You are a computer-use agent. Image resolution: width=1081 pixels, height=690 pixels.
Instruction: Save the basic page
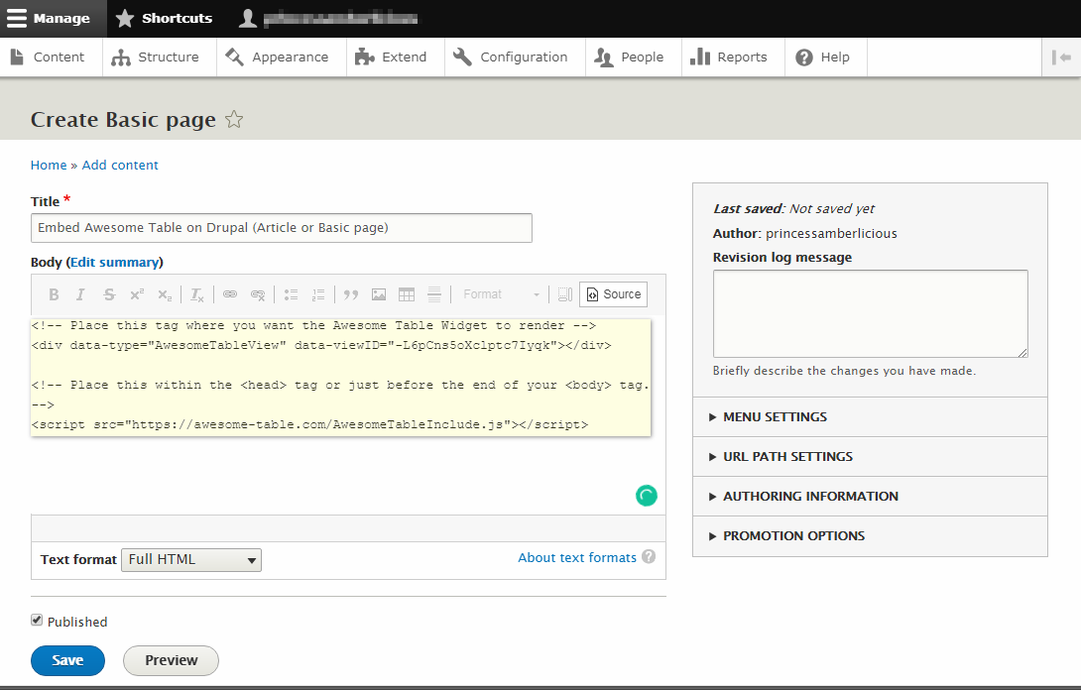click(x=67, y=660)
